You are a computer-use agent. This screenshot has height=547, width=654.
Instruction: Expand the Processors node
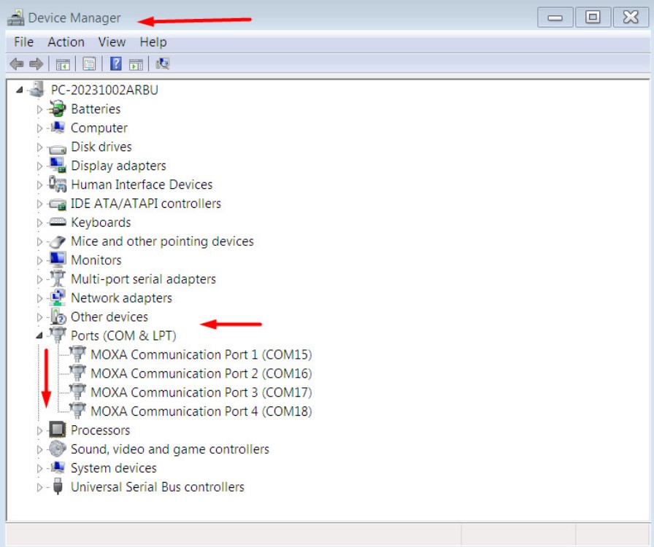point(39,431)
